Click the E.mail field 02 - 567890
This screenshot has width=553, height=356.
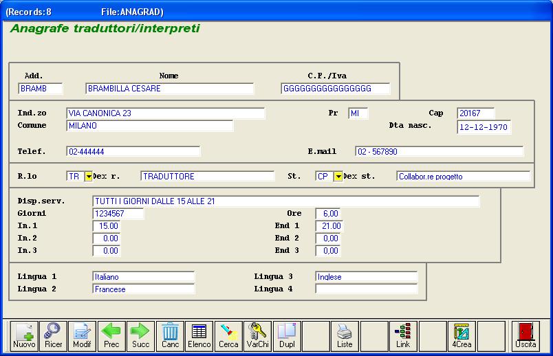point(439,152)
